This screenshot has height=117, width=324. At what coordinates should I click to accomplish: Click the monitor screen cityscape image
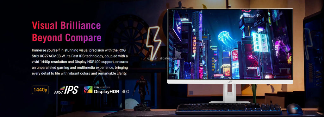click(x=230, y=44)
